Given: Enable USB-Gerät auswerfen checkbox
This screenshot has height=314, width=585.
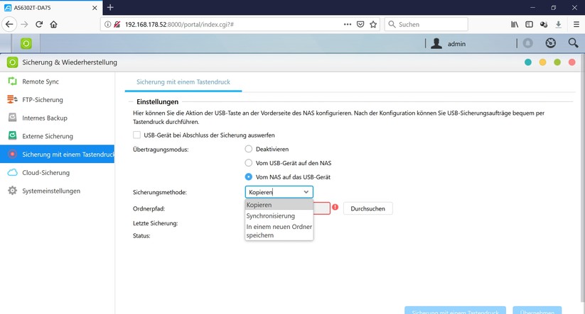Looking at the screenshot, I should coord(137,135).
